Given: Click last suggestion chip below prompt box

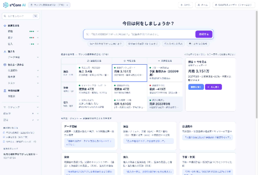Looking at the screenshot, I should (198, 44).
